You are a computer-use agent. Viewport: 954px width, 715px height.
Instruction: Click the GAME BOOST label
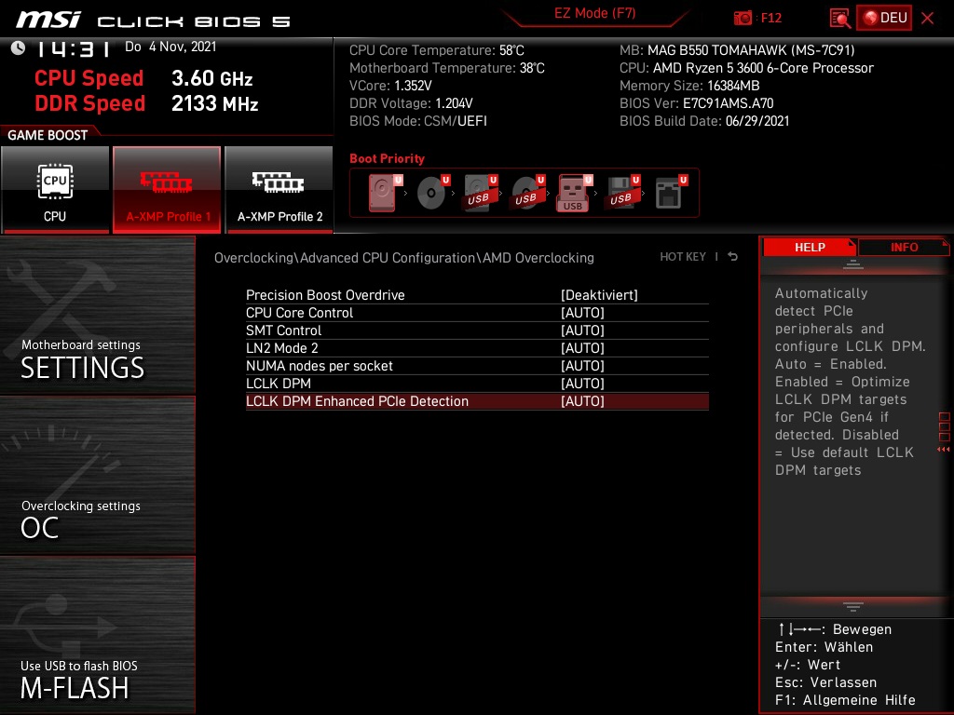click(48, 135)
